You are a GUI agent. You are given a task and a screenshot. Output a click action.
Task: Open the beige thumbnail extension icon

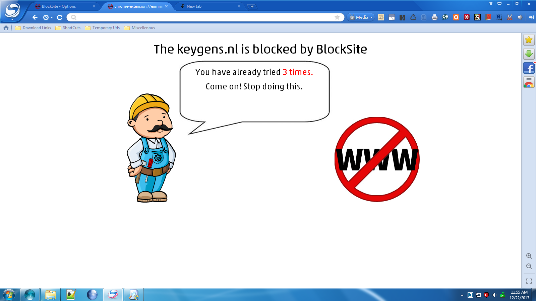point(381,17)
